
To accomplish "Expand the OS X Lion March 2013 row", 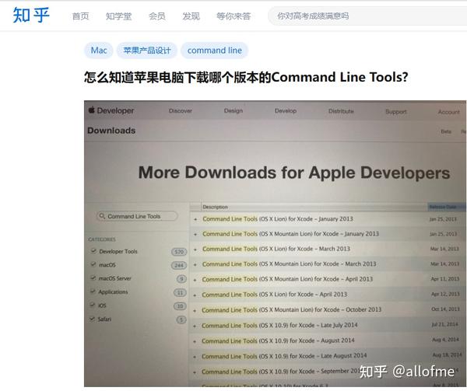I will (x=195, y=250).
